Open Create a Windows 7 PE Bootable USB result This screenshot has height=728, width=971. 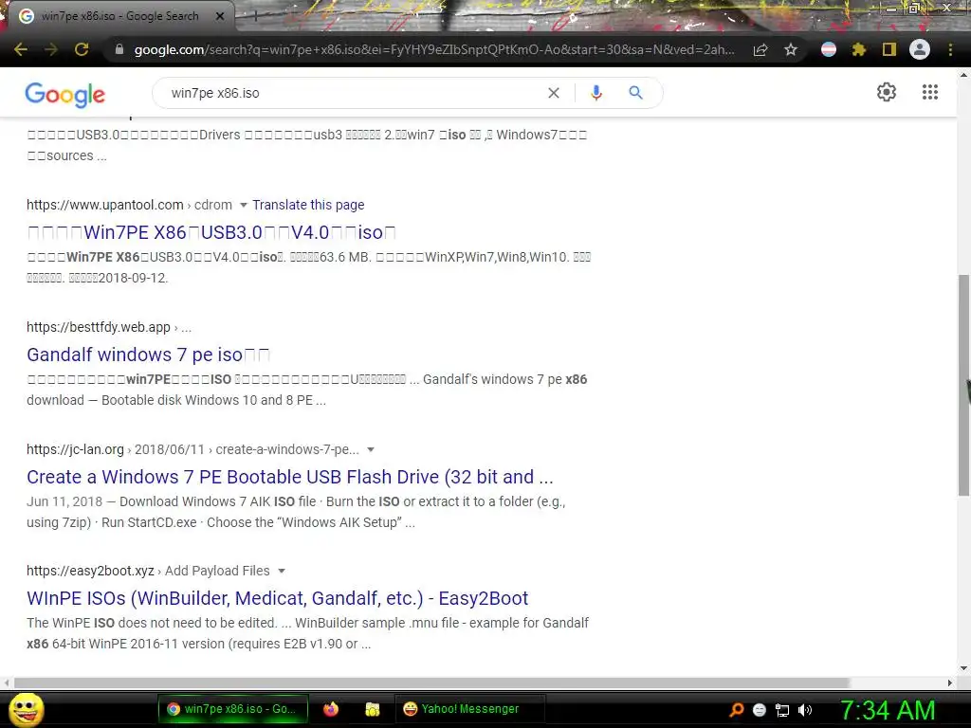[290, 477]
